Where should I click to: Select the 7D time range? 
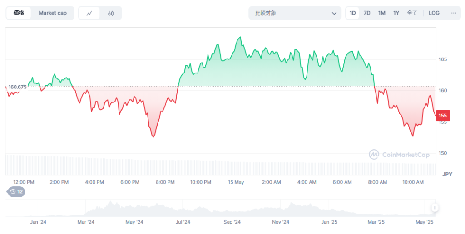367,13
